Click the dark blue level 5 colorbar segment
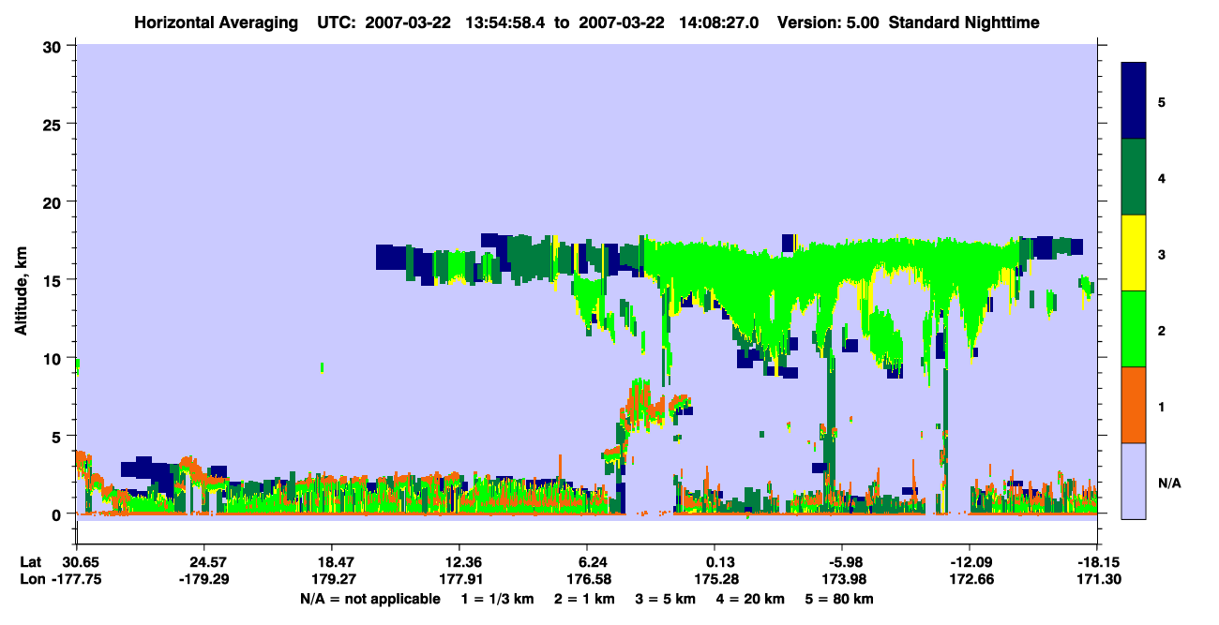This screenshot has width=1219, height=625. click(x=1134, y=100)
